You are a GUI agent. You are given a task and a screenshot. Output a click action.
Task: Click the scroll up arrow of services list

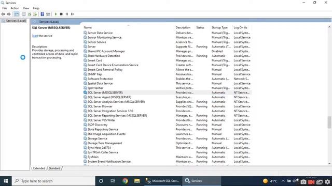pos(329,27)
